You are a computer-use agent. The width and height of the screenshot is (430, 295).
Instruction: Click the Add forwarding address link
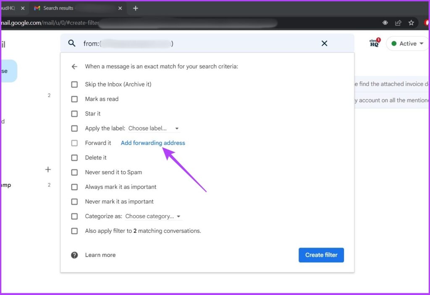152,143
